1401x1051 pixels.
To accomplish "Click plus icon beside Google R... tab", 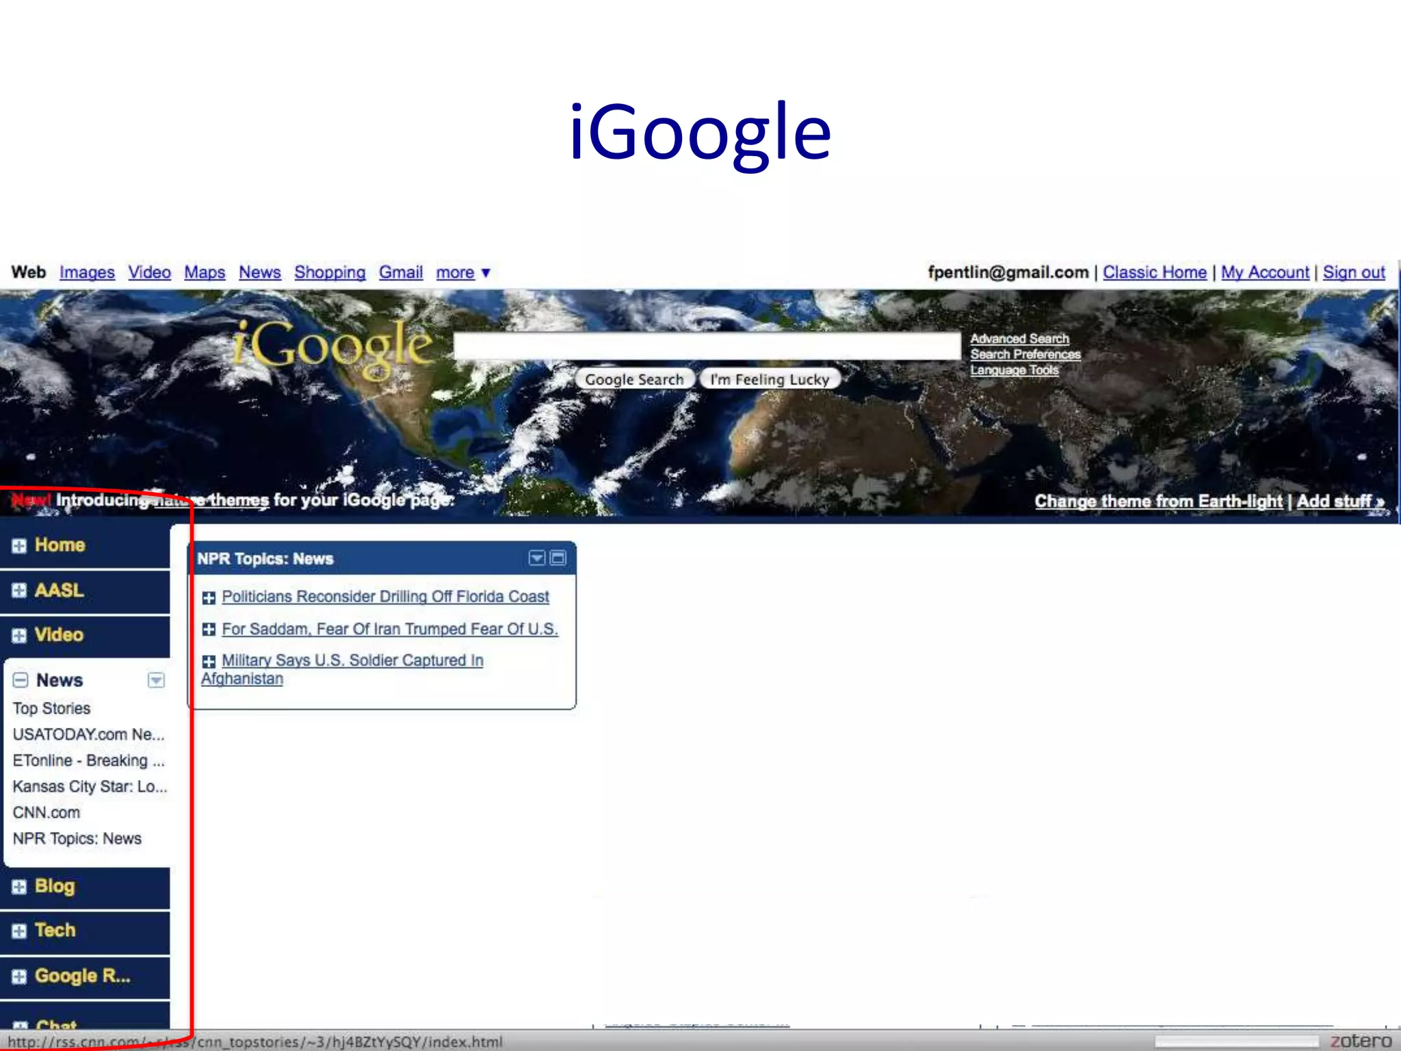I will click(19, 976).
